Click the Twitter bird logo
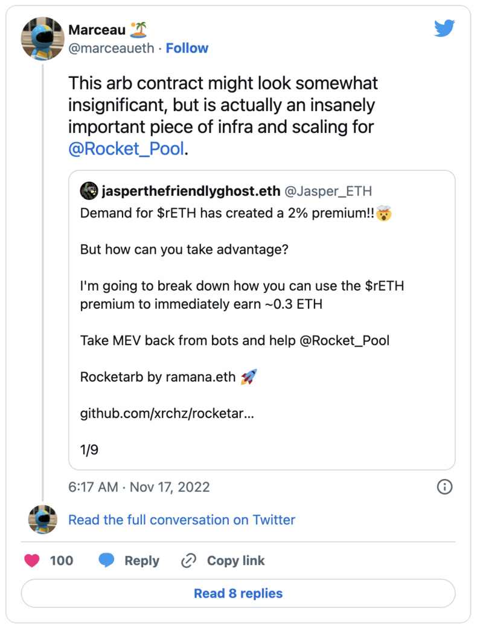The height and width of the screenshot is (632, 483). [x=444, y=28]
